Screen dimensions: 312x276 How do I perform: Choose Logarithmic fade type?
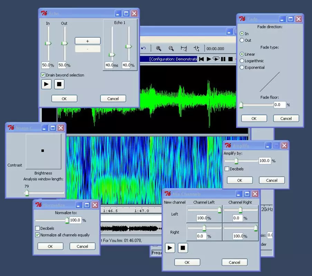[242, 61]
